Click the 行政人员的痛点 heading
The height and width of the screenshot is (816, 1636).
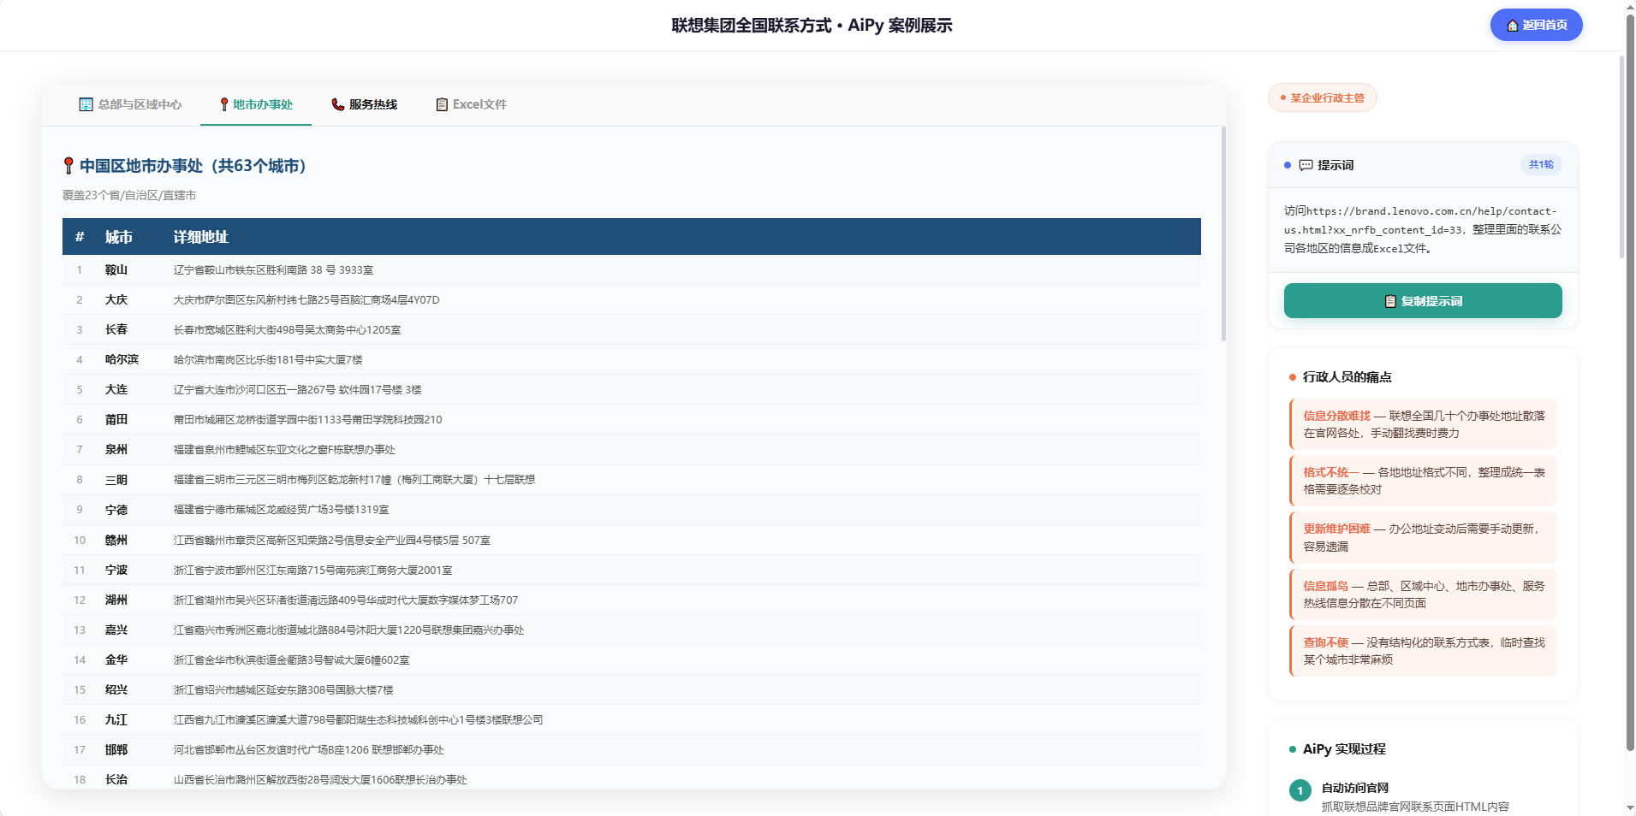[1347, 377]
